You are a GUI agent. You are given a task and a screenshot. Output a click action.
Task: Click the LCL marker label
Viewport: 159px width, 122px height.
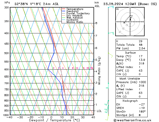click(x=99, y=111)
